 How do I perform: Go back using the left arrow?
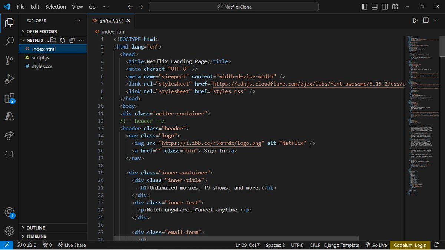tap(130, 7)
